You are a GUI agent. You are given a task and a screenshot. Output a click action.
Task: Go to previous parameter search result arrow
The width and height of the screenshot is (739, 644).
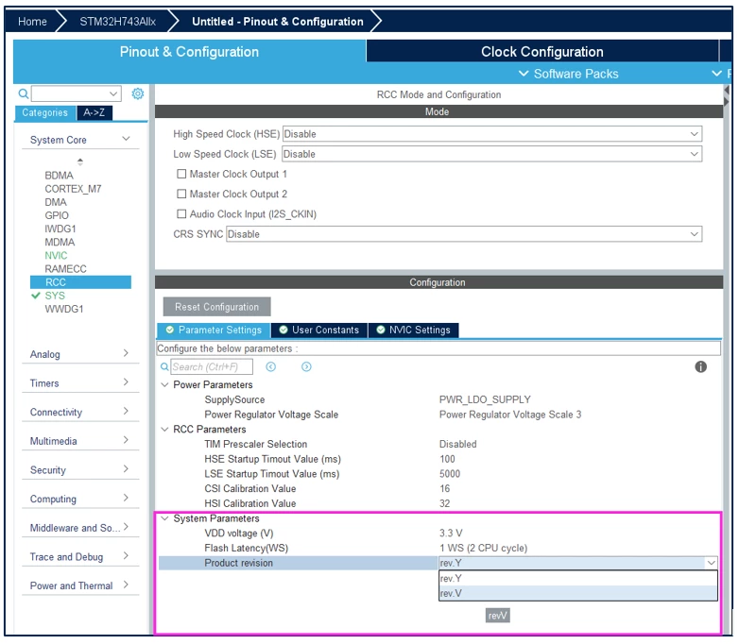271,367
